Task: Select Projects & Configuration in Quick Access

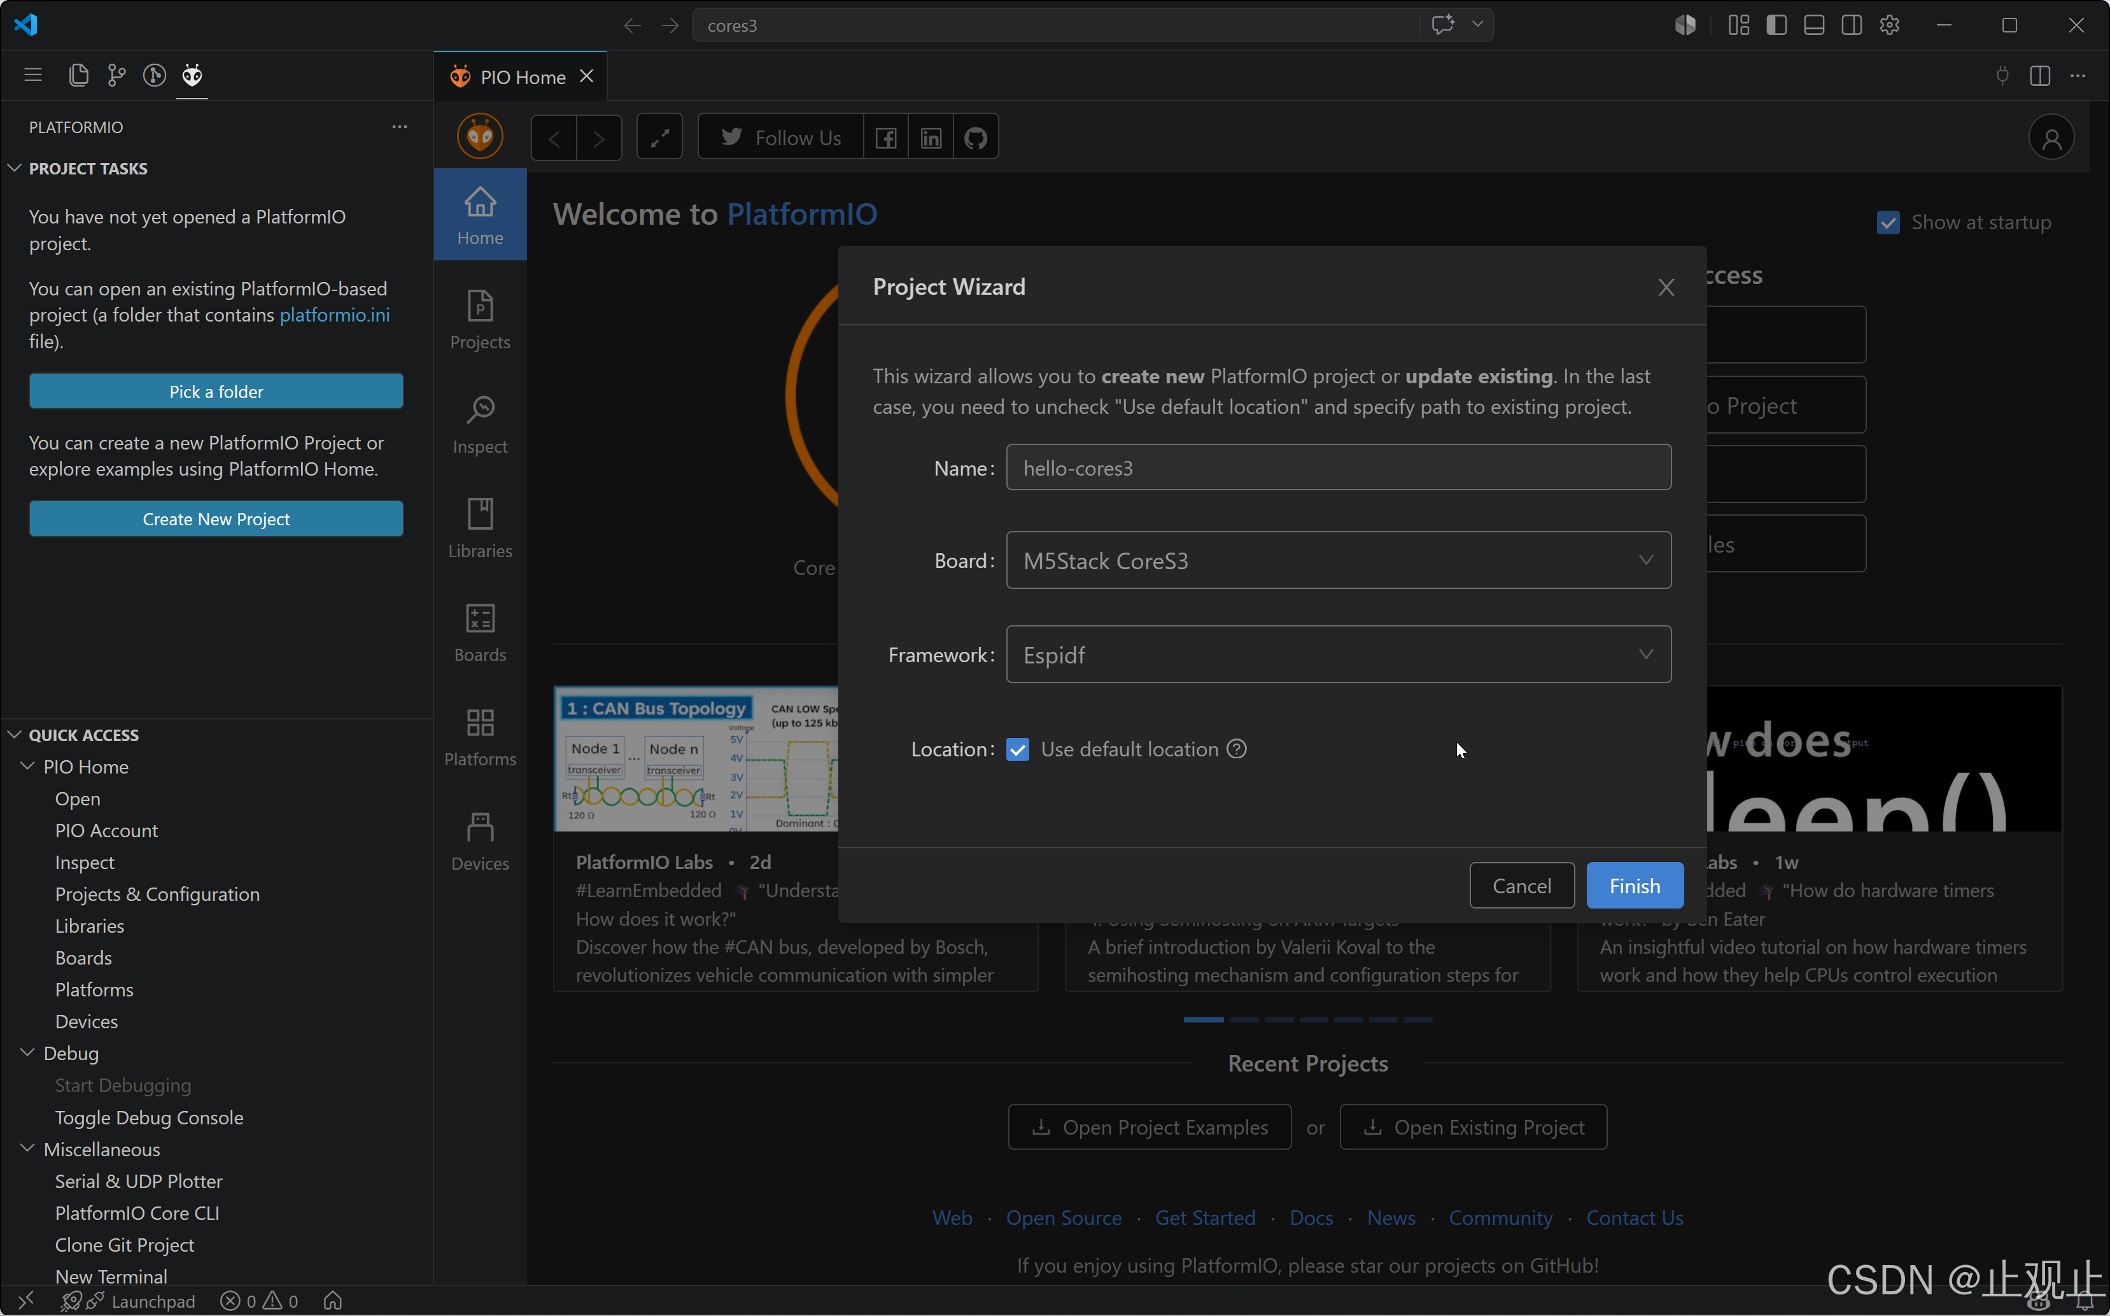Action: [157, 894]
